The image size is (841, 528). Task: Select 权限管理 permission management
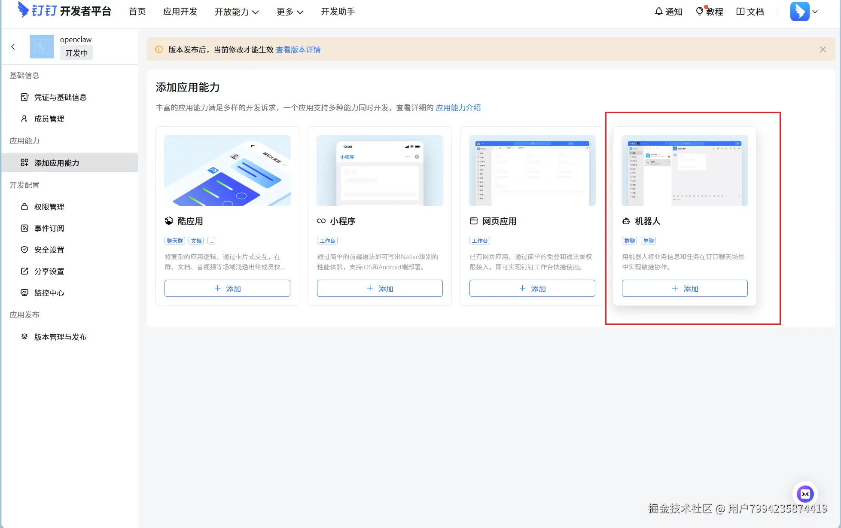pyautogui.click(x=49, y=207)
